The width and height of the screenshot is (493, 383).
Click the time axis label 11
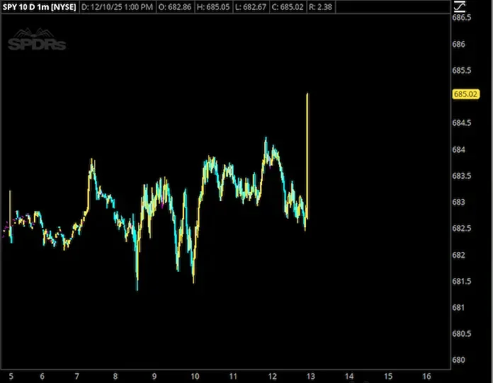[x=233, y=377]
